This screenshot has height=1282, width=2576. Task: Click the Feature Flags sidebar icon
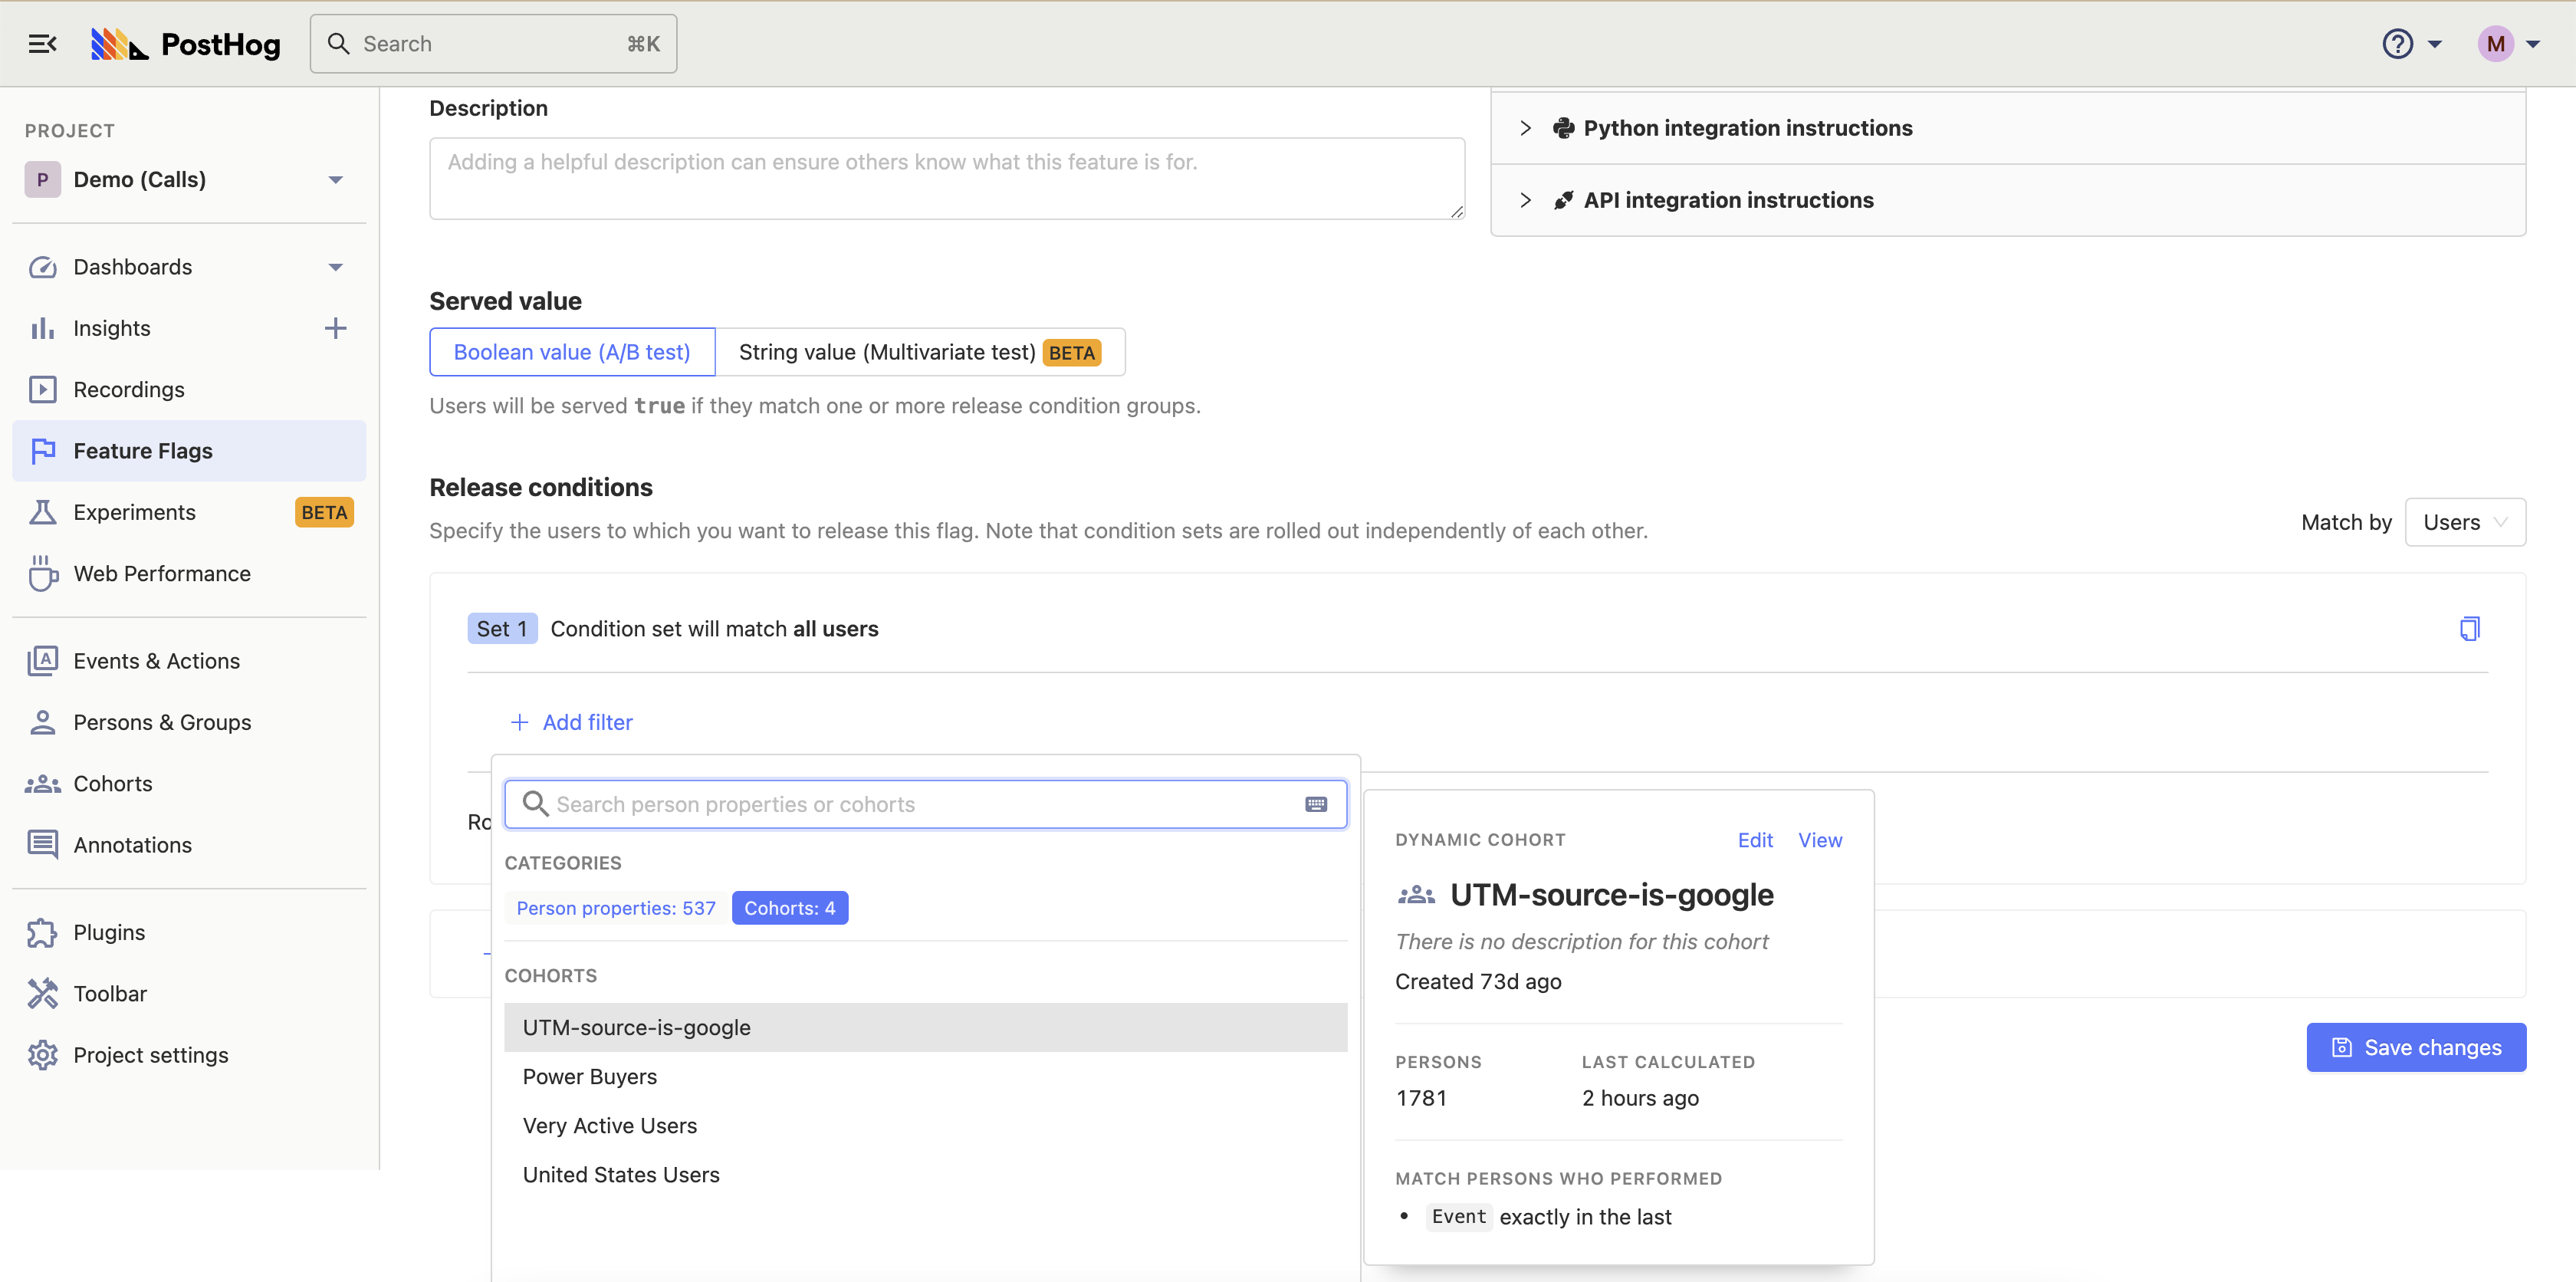[x=44, y=449]
